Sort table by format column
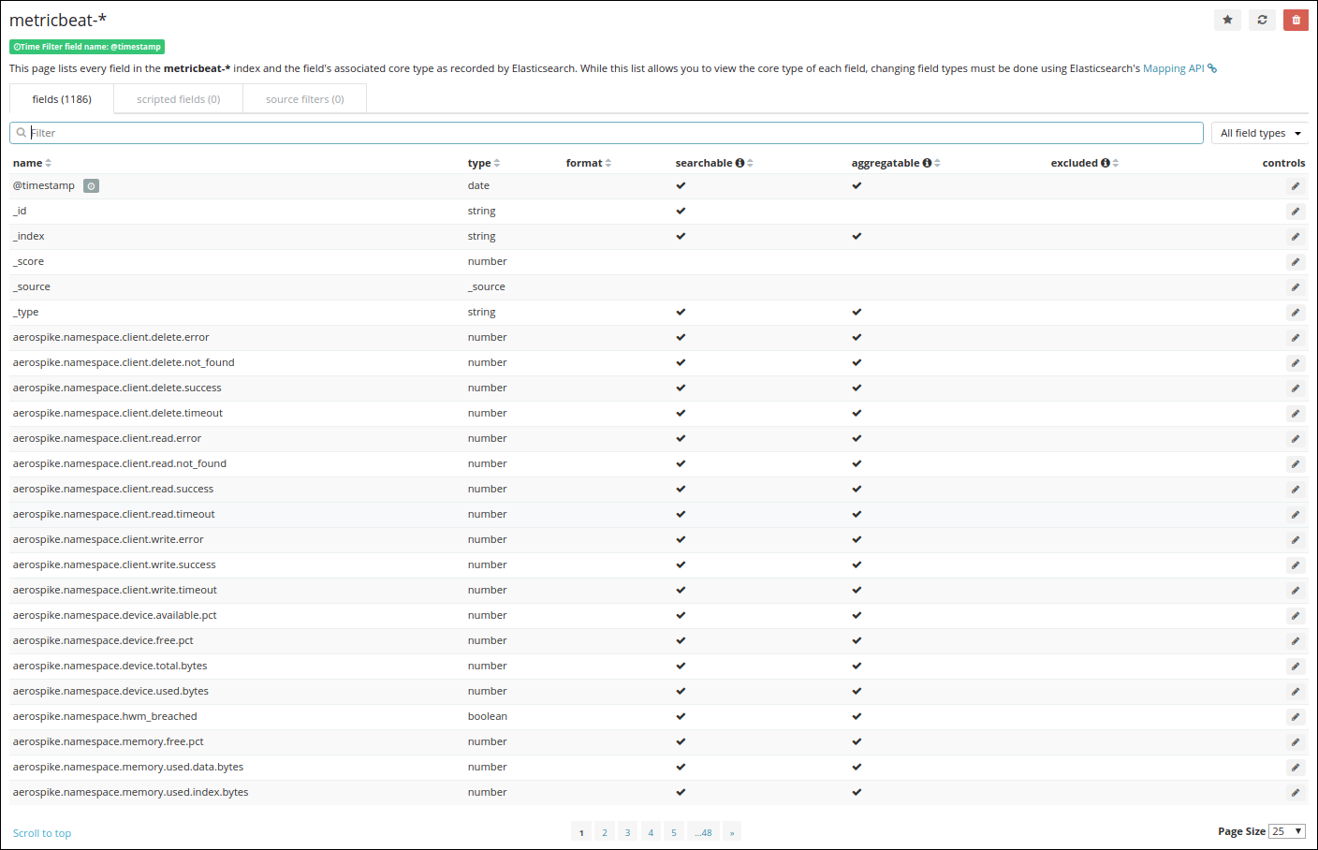Viewport: 1318px width, 850px height. (x=589, y=163)
